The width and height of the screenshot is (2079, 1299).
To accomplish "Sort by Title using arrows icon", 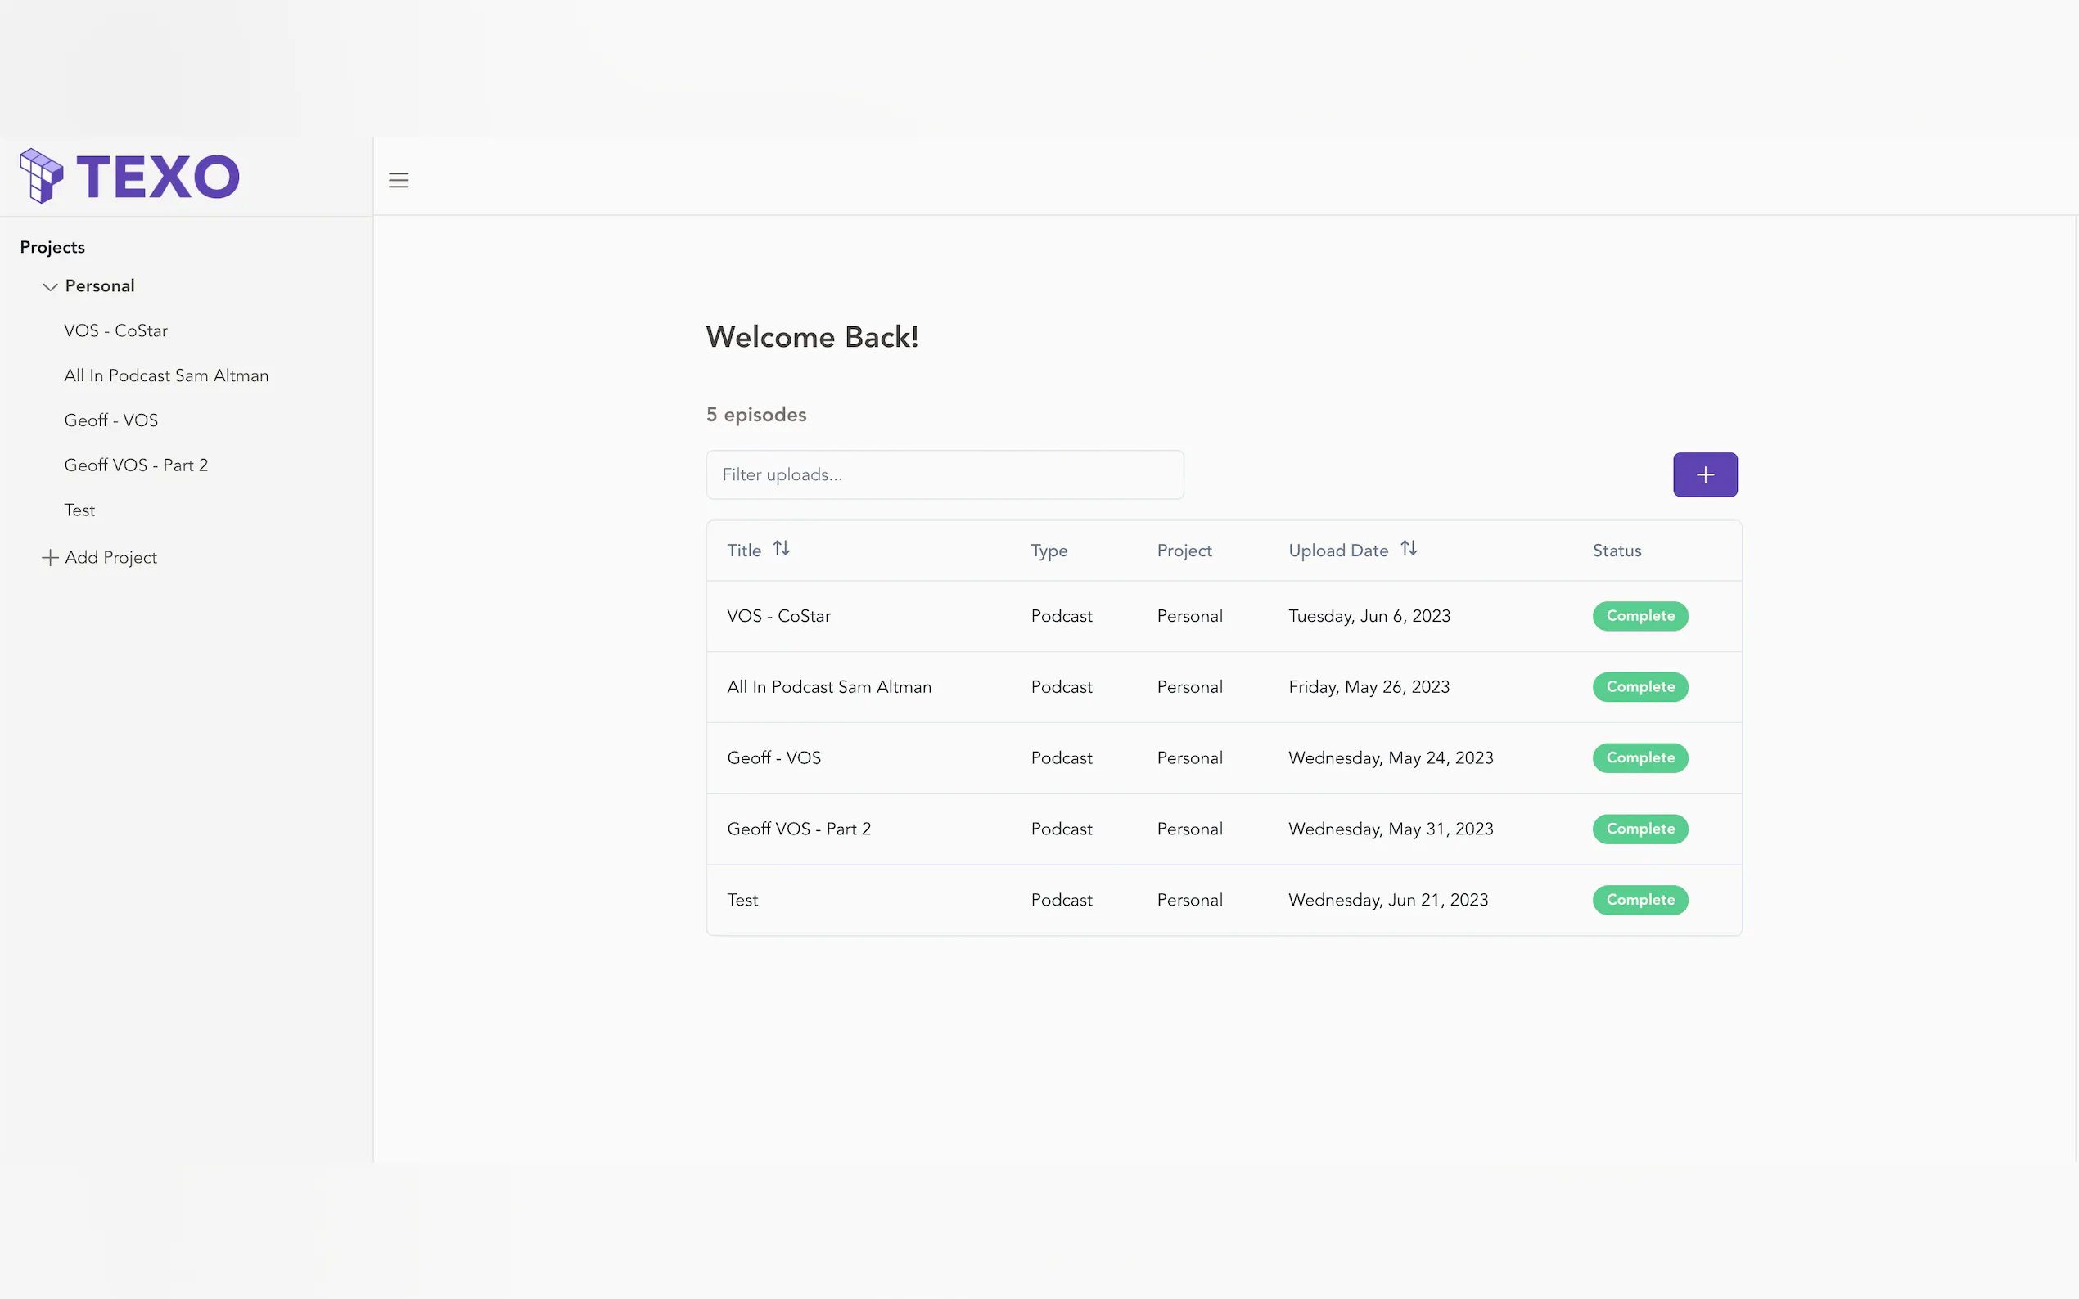I will pyautogui.click(x=780, y=548).
